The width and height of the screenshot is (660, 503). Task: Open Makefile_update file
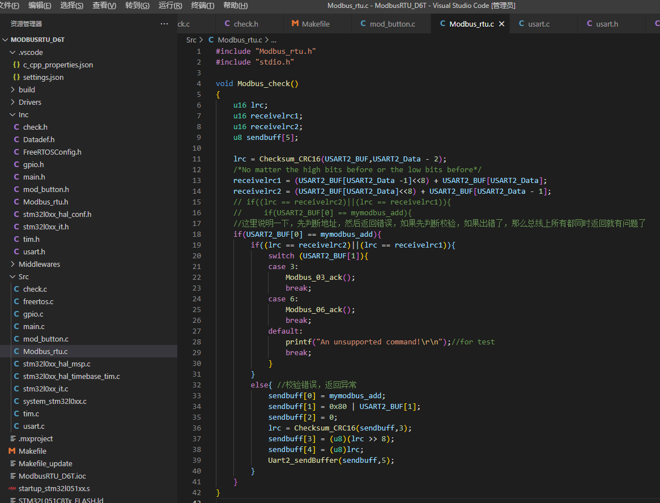pyautogui.click(x=88, y=463)
